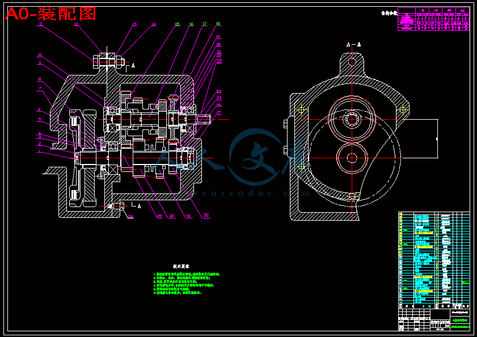Click part callout number 24
Image resolution: width=477 pixels, height=337 pixels.
pyautogui.click(x=219, y=91)
